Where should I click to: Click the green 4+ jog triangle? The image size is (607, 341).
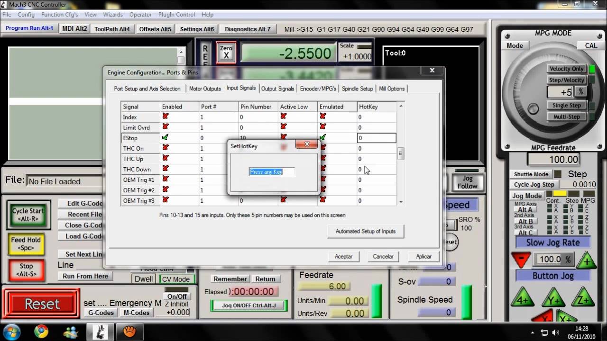tap(523, 298)
